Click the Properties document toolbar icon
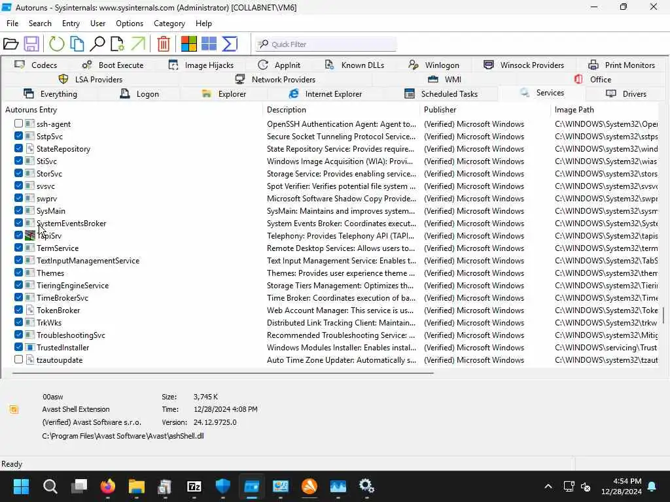The image size is (670, 502). coord(118,44)
